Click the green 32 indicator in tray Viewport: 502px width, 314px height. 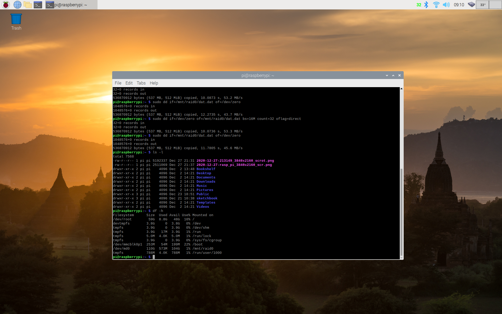pyautogui.click(x=419, y=5)
